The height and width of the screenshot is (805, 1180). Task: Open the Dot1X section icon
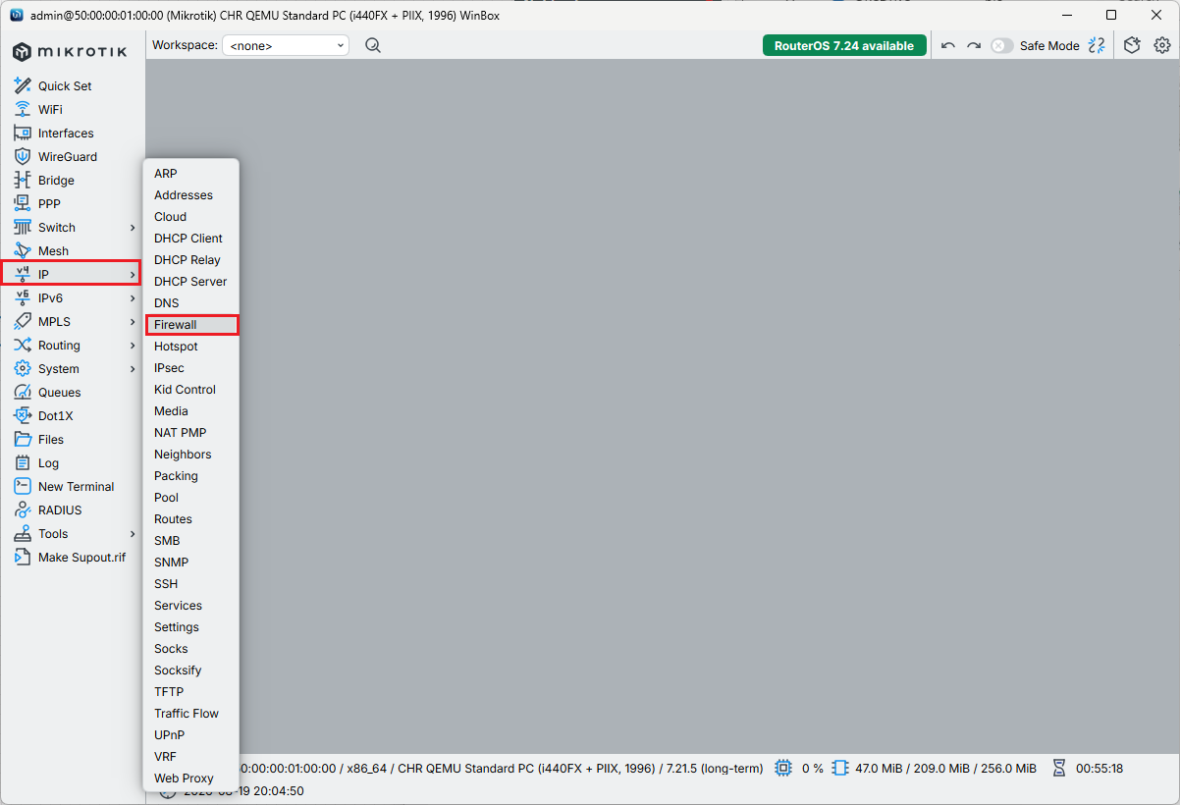23,415
